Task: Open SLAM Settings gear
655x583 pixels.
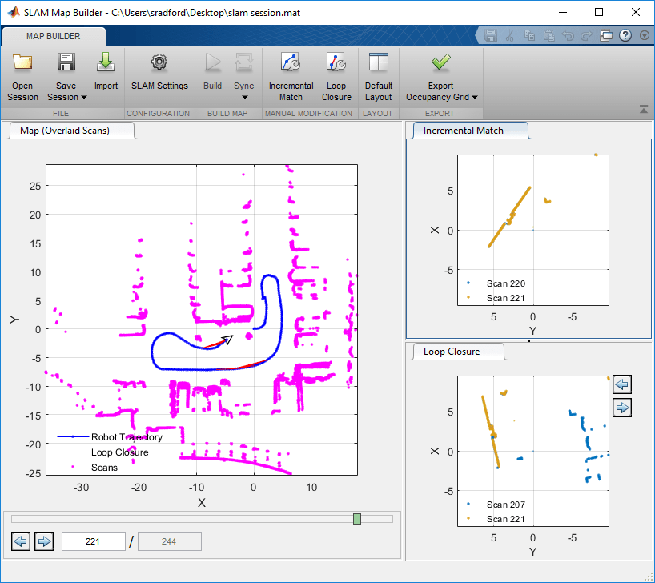Action: (x=159, y=64)
